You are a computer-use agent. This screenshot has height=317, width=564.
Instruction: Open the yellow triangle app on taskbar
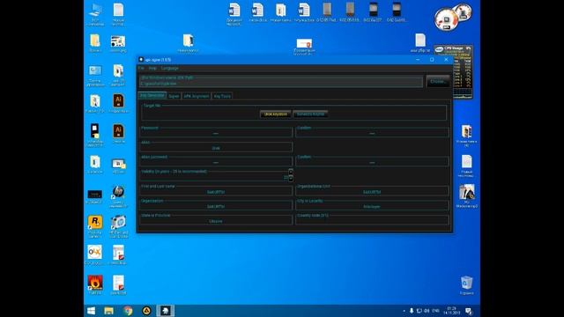[x=146, y=311]
